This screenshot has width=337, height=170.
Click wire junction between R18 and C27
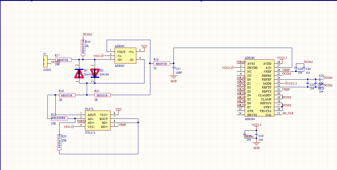point(174,63)
